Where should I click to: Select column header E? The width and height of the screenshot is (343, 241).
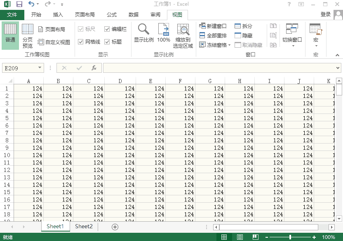(x=150, y=81)
